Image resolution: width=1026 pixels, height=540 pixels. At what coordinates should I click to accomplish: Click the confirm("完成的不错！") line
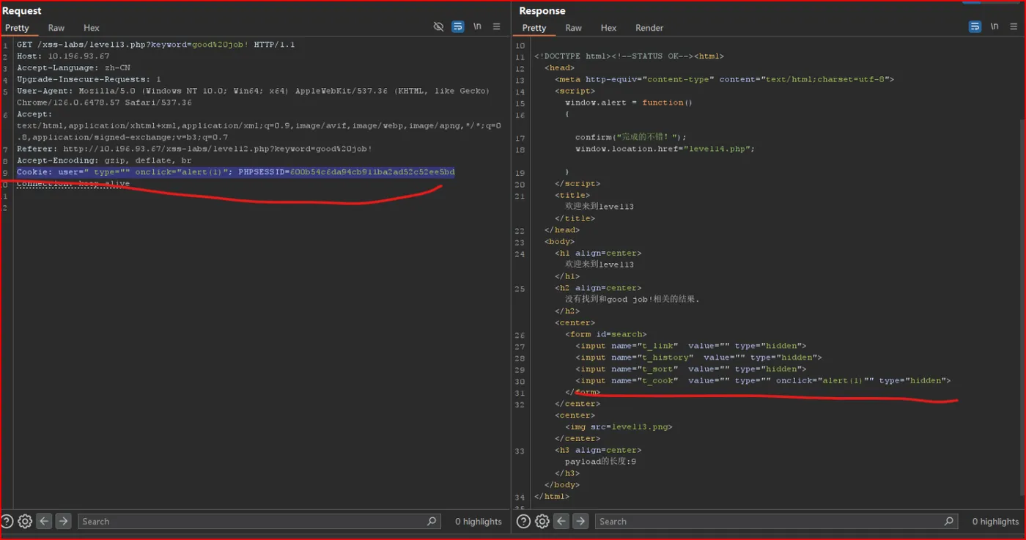click(631, 137)
